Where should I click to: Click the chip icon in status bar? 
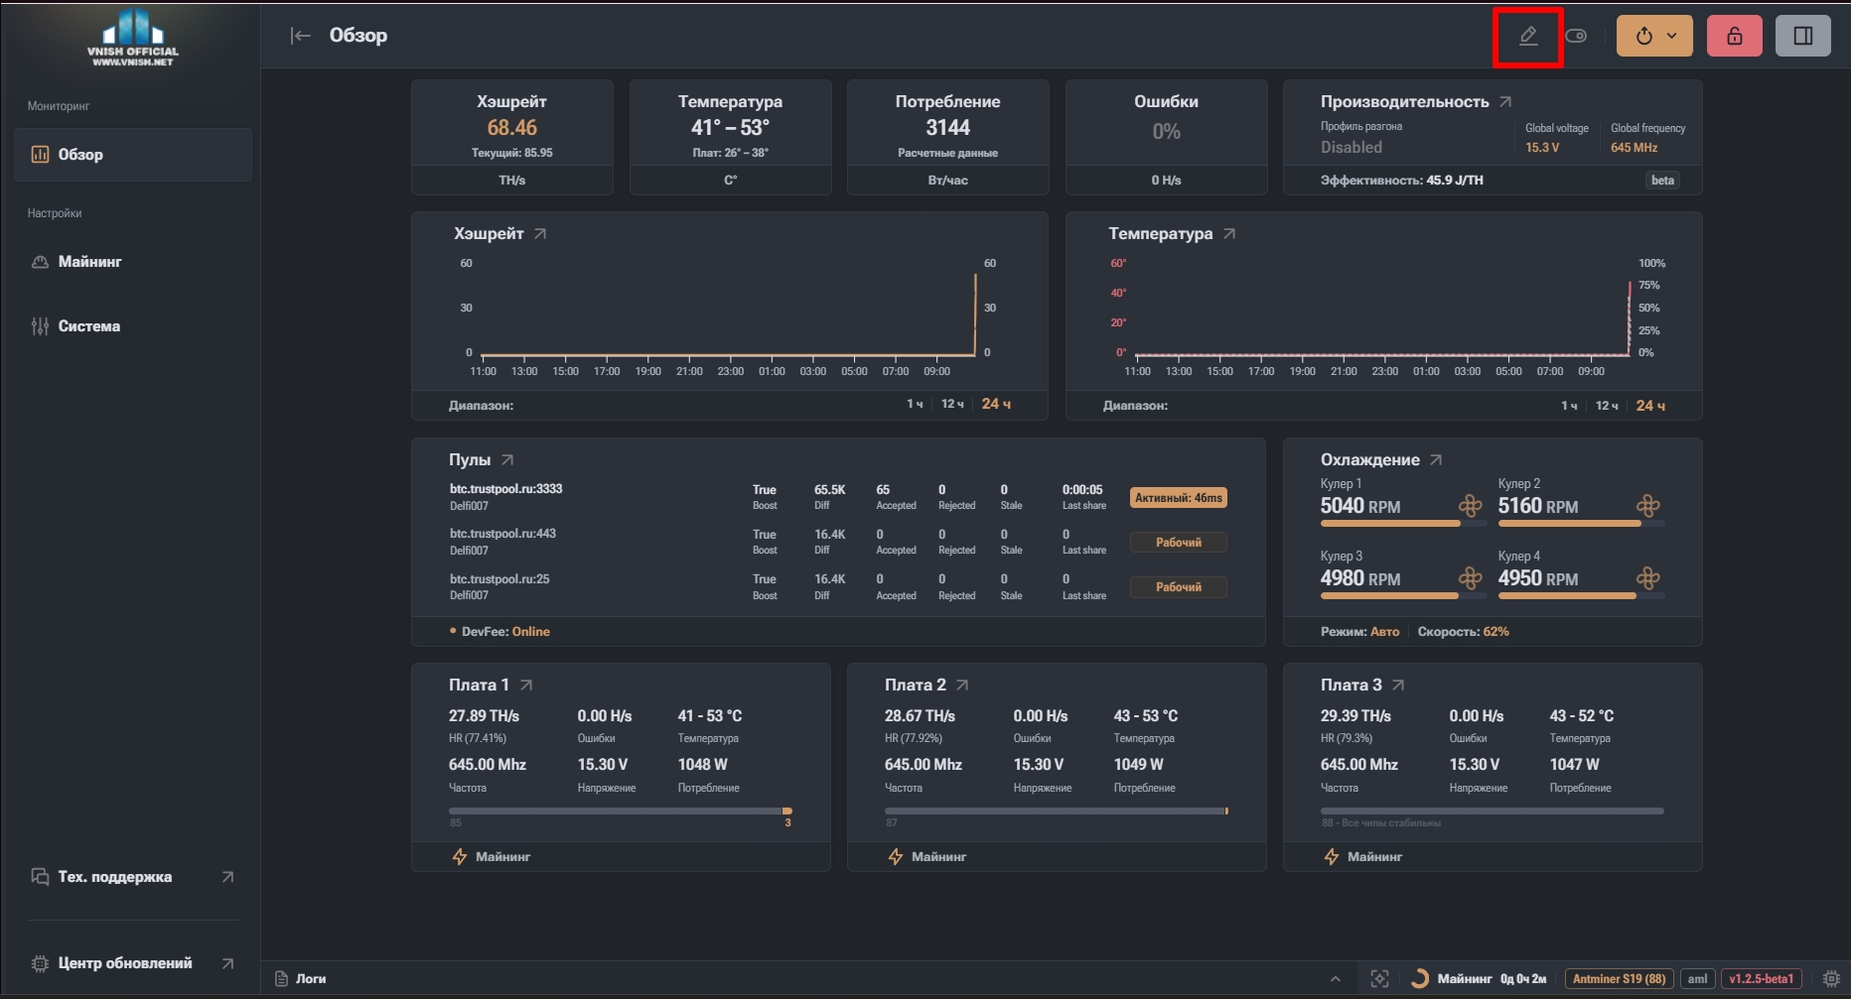click(1831, 979)
